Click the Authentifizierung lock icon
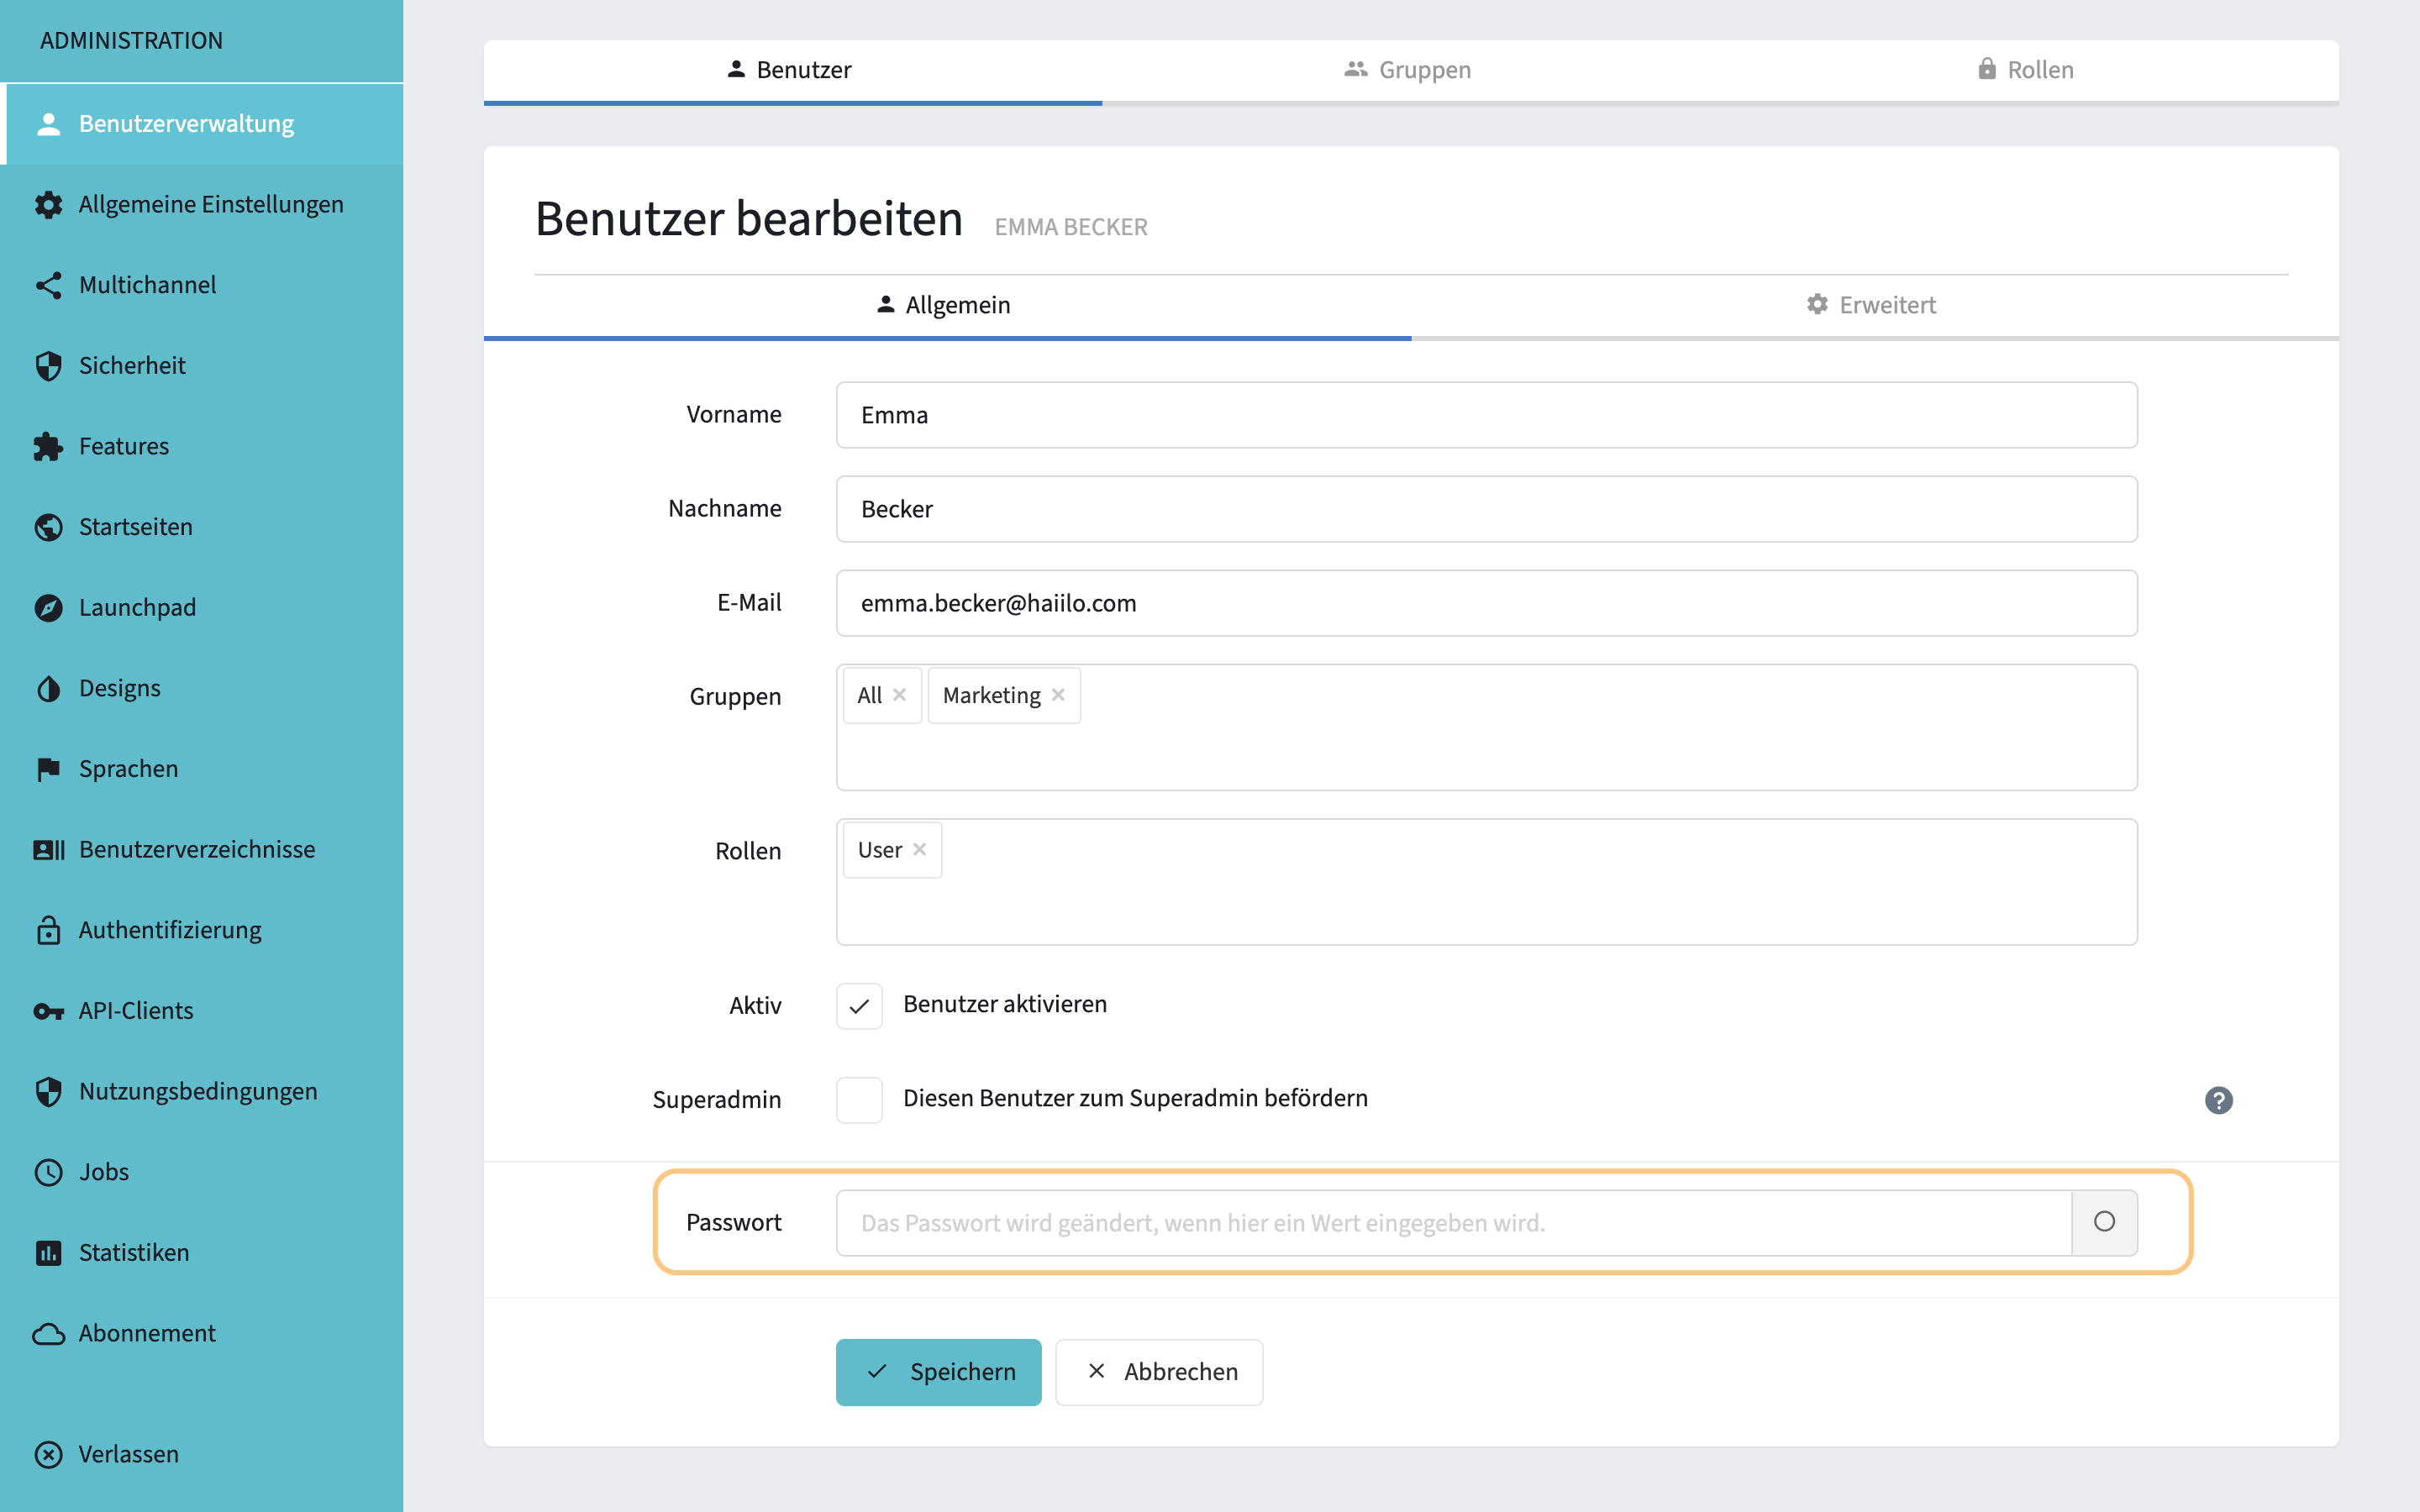Viewport: 2420px width, 1512px height. pyautogui.click(x=48, y=930)
